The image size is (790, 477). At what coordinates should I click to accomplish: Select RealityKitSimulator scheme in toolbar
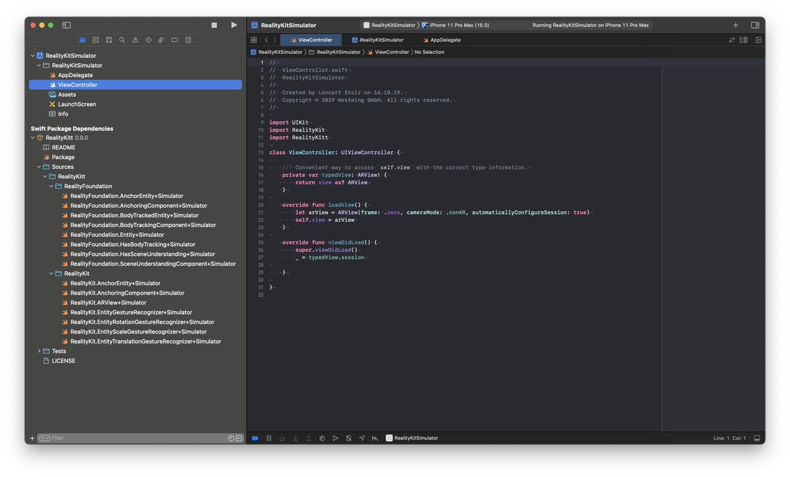coord(389,25)
